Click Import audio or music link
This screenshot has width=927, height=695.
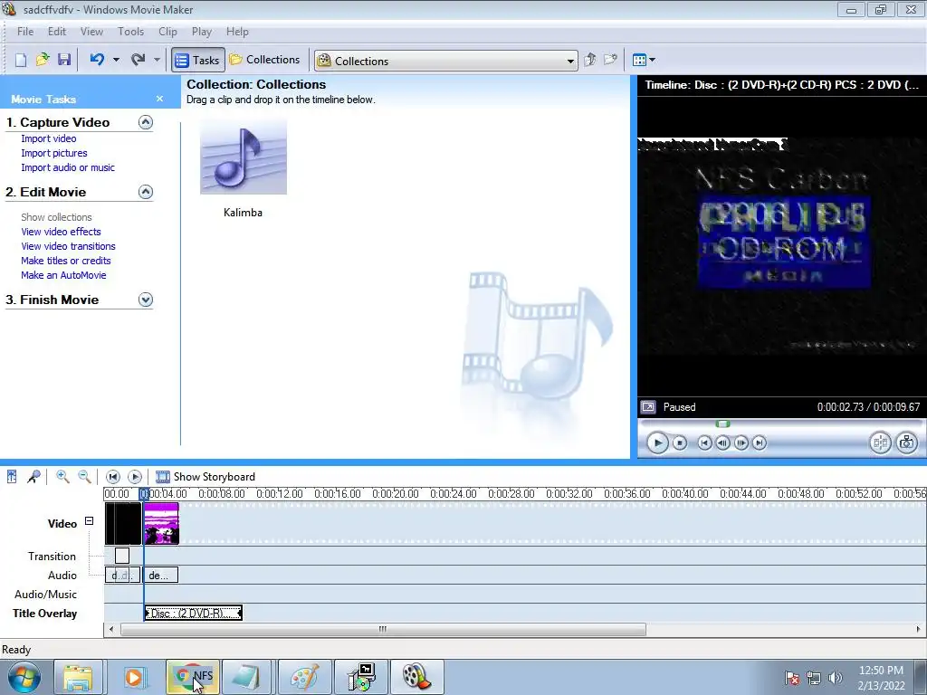(x=68, y=167)
